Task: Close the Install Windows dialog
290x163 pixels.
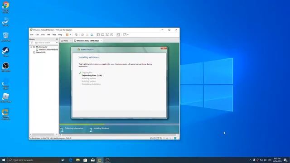Action: 164,48
